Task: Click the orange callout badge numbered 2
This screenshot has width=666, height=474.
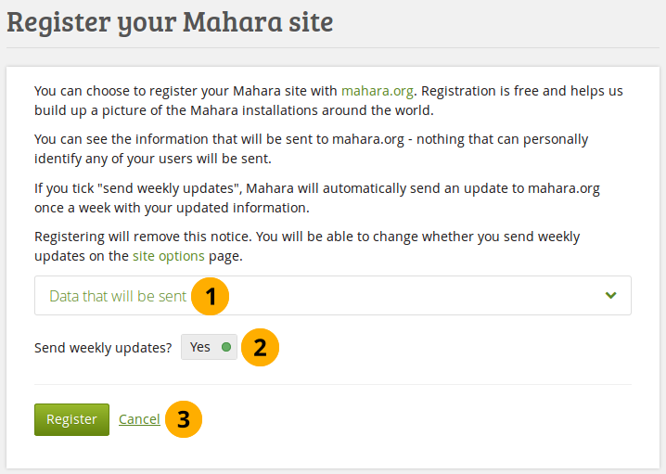Action: click(261, 347)
